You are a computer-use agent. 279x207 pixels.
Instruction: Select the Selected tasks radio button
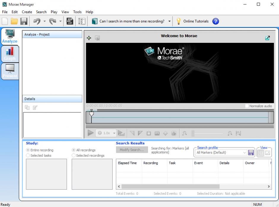click(28, 155)
